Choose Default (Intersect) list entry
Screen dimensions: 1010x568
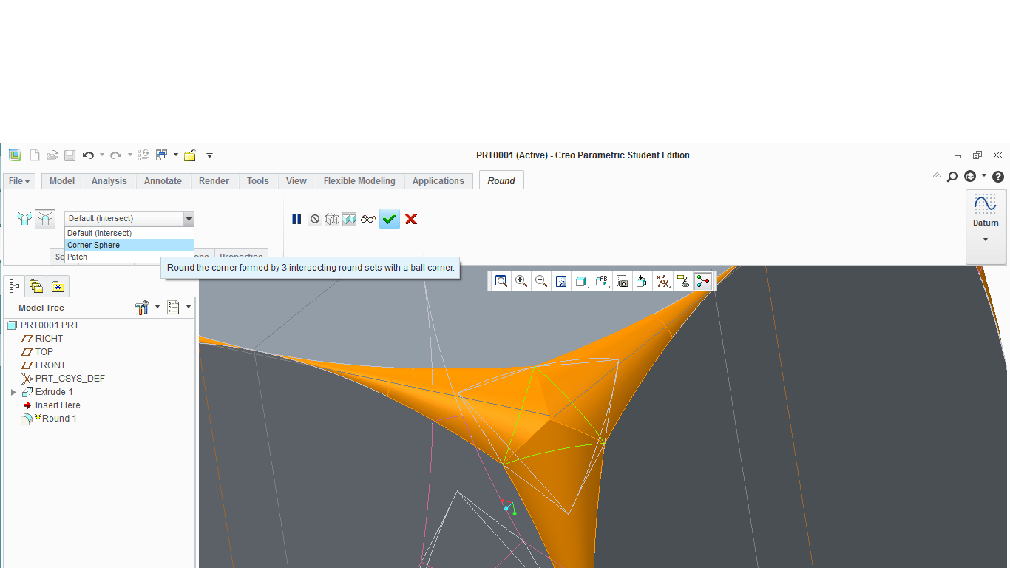pyautogui.click(x=129, y=233)
